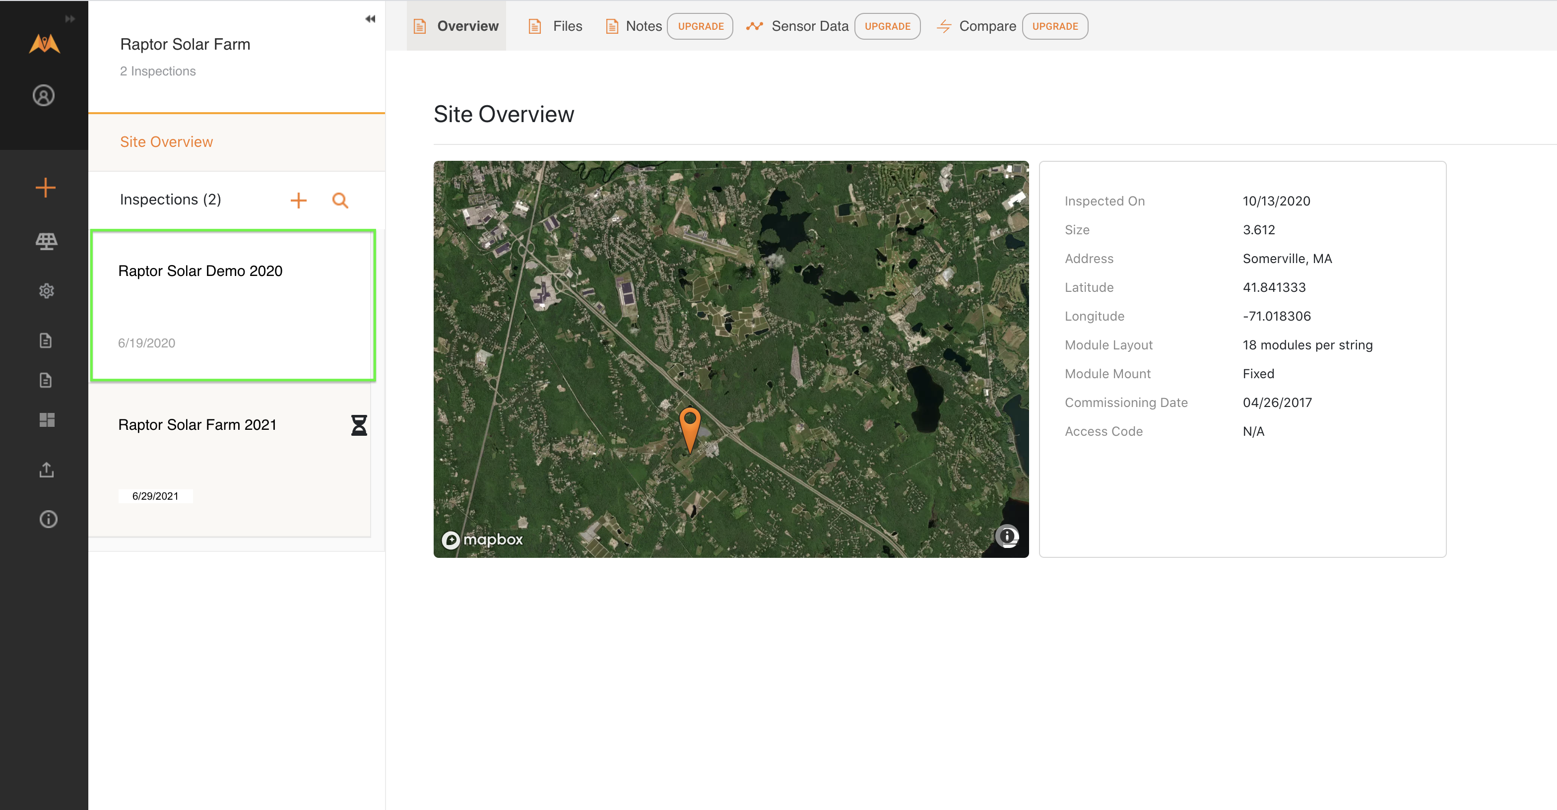Click the Upgrade button next to Notes
The height and width of the screenshot is (810, 1557).
click(700, 26)
